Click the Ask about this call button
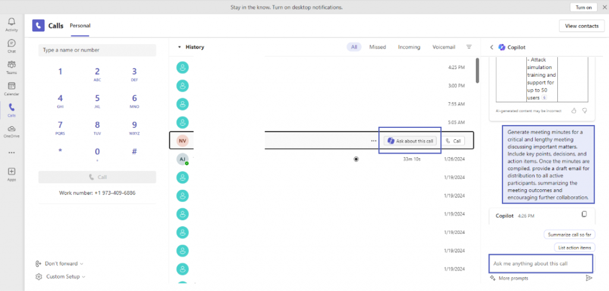Image resolution: width=609 pixels, height=291 pixels. click(410, 141)
